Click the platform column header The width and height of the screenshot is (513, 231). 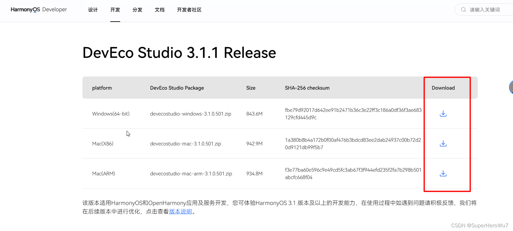pyautogui.click(x=102, y=88)
